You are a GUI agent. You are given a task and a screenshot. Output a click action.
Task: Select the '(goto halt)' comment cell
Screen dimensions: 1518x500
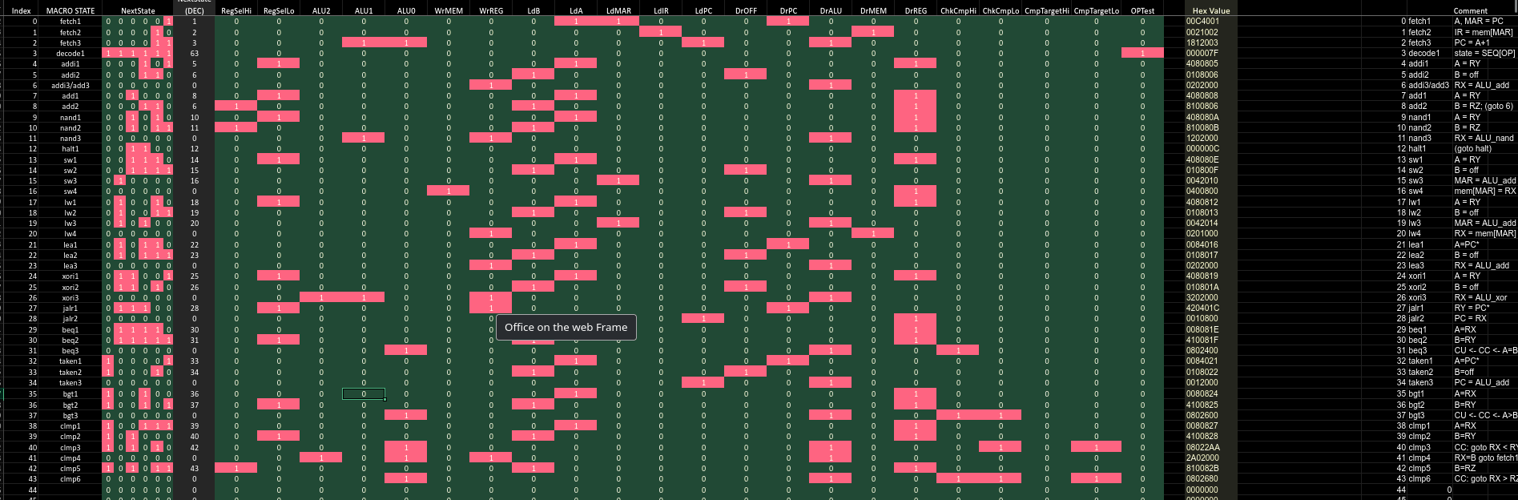click(x=1473, y=149)
